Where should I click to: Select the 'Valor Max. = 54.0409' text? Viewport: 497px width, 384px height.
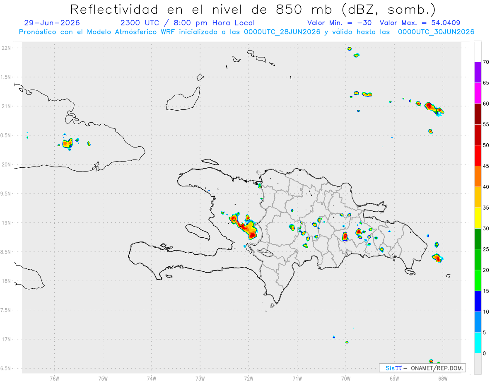tap(420, 23)
